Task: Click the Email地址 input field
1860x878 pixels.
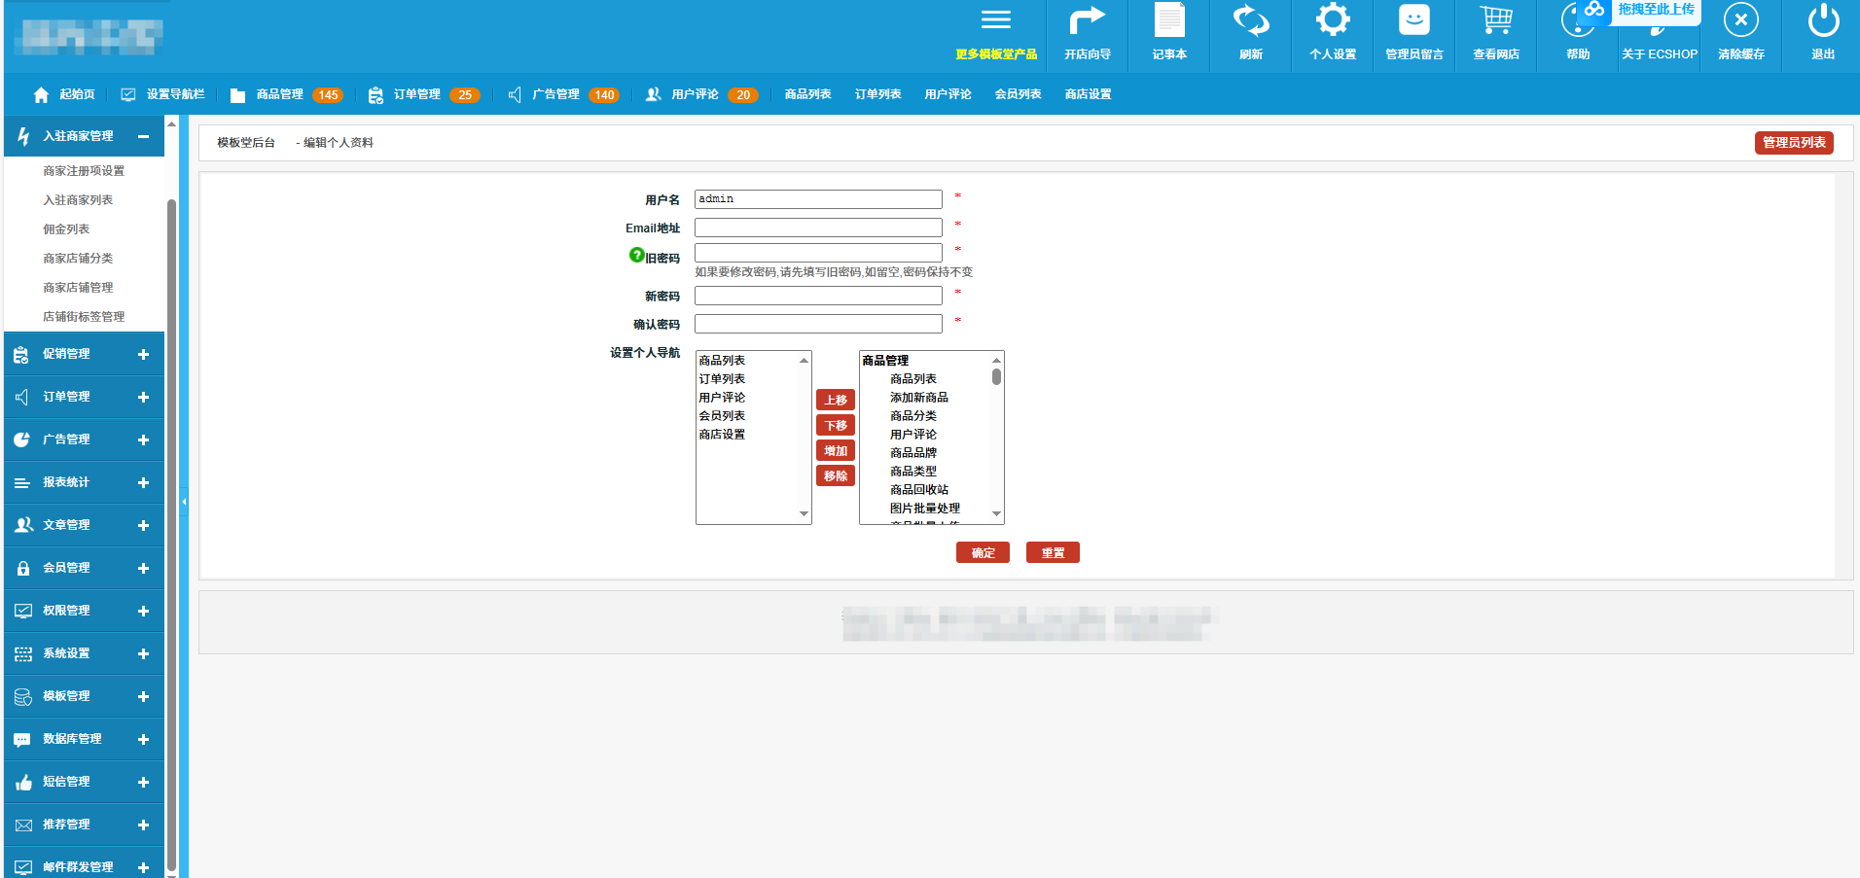Action: pos(818,228)
